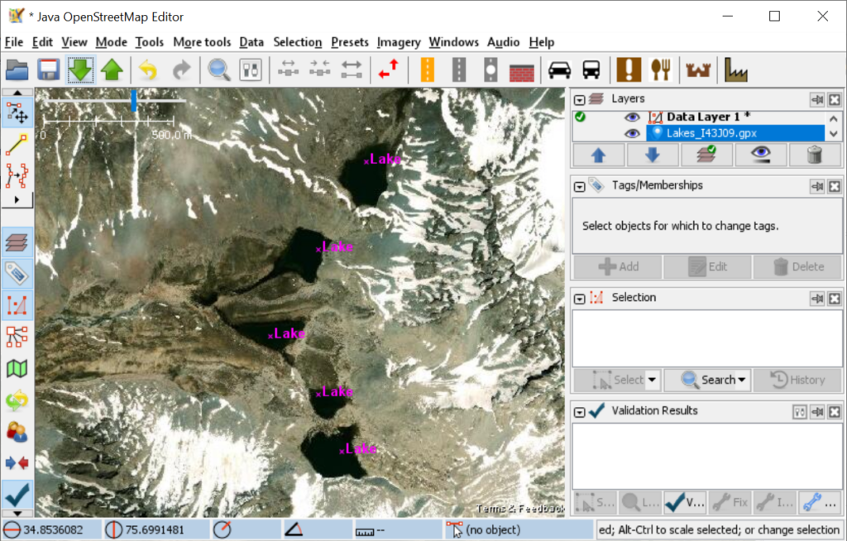Open file with folder icon in toolbar

pyautogui.click(x=17, y=69)
